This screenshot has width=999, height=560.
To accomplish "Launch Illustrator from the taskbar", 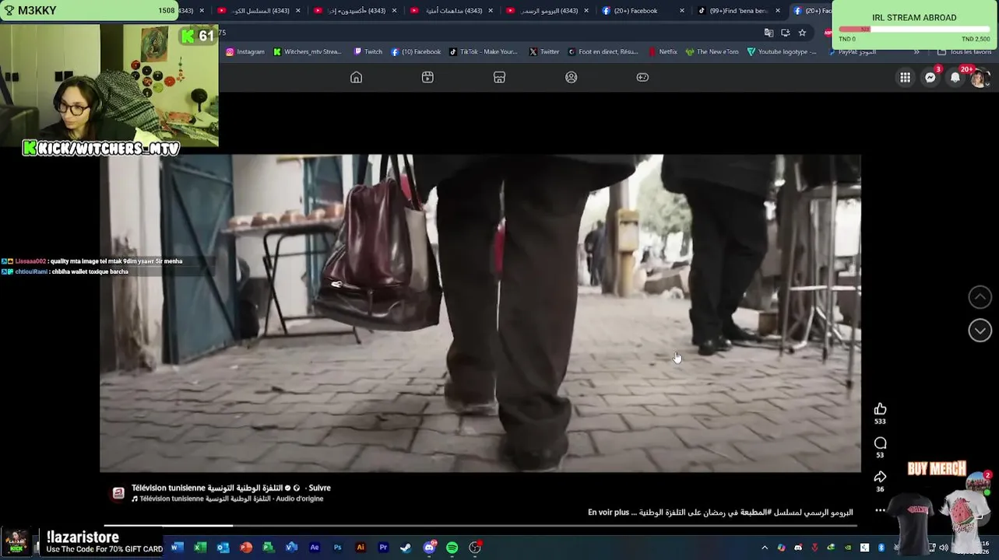I will pos(360,548).
